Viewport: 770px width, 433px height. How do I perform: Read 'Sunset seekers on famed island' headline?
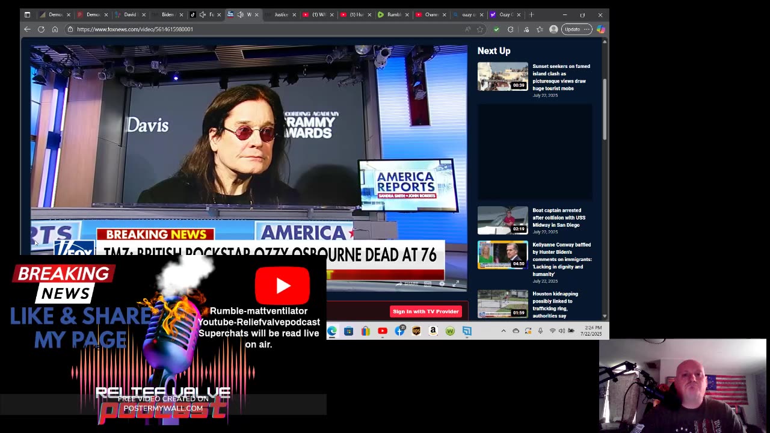point(561,77)
